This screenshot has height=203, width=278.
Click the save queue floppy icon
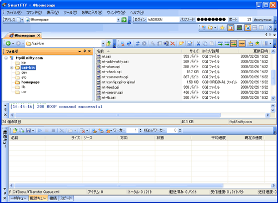(28, 130)
